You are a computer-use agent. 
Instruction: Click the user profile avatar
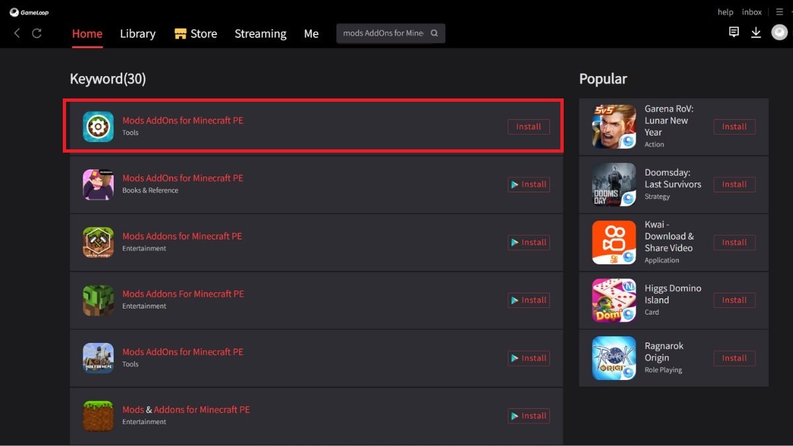779,32
